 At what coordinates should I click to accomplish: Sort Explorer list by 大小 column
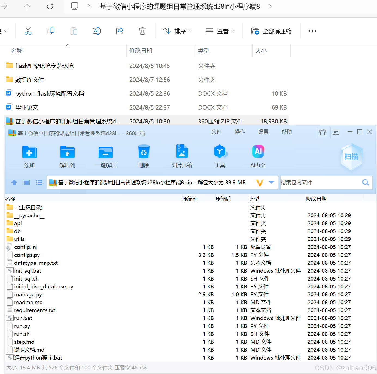(x=261, y=50)
